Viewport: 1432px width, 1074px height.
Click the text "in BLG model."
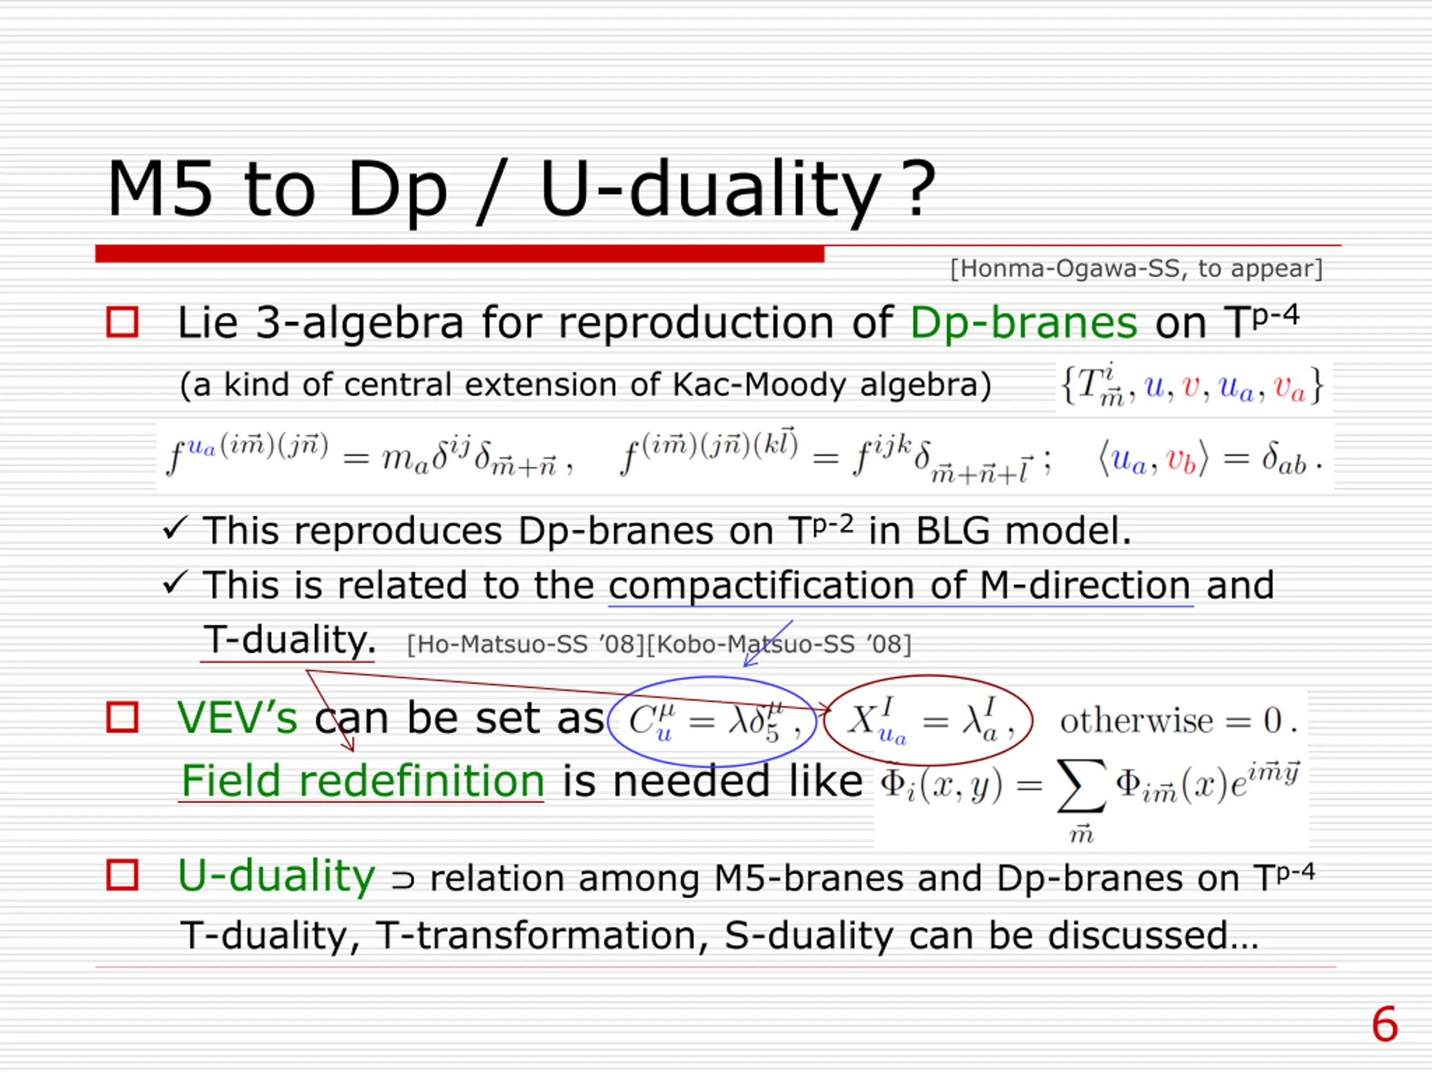click(1000, 531)
